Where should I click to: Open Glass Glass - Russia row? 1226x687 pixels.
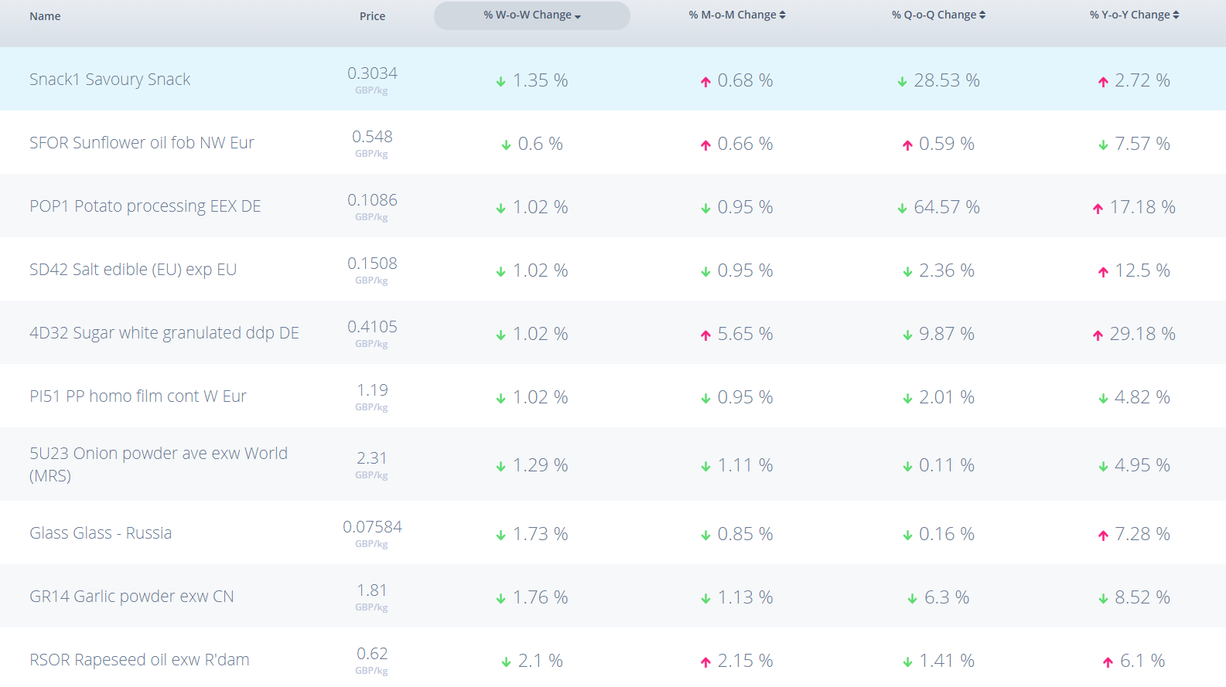coord(613,533)
